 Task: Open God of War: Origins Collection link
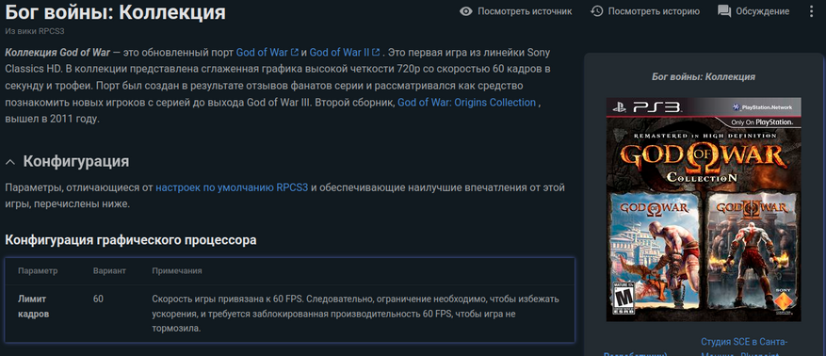coord(467,103)
